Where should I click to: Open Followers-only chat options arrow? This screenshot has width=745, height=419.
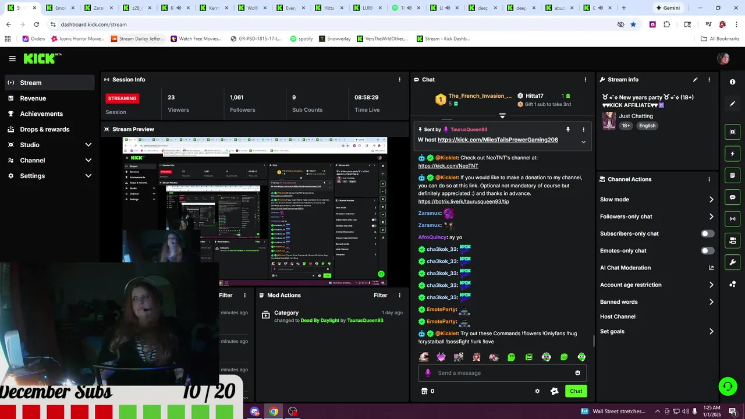click(x=711, y=216)
